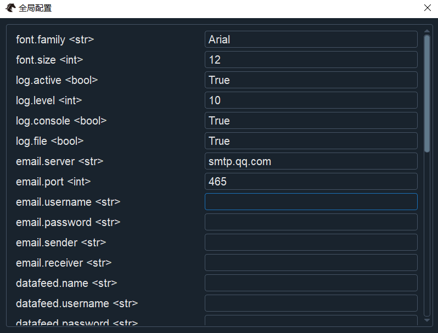Close the 全局配置 dialog window
Image resolution: width=438 pixels, height=333 pixels.
click(x=428, y=8)
